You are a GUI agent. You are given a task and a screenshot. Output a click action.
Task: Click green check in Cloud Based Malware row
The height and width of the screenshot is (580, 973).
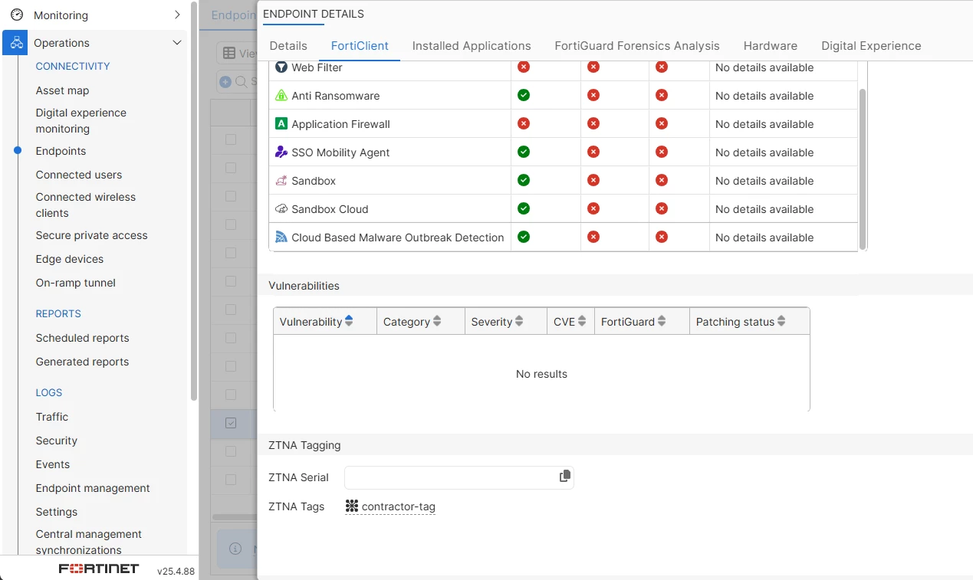click(x=524, y=238)
